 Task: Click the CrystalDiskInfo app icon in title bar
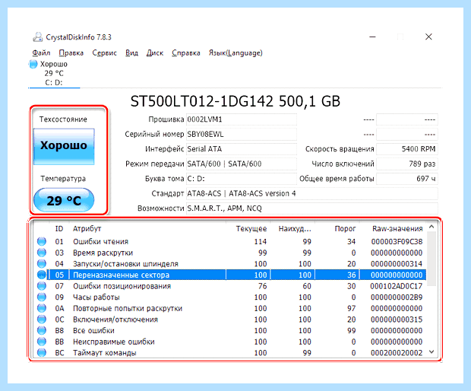[x=37, y=37]
